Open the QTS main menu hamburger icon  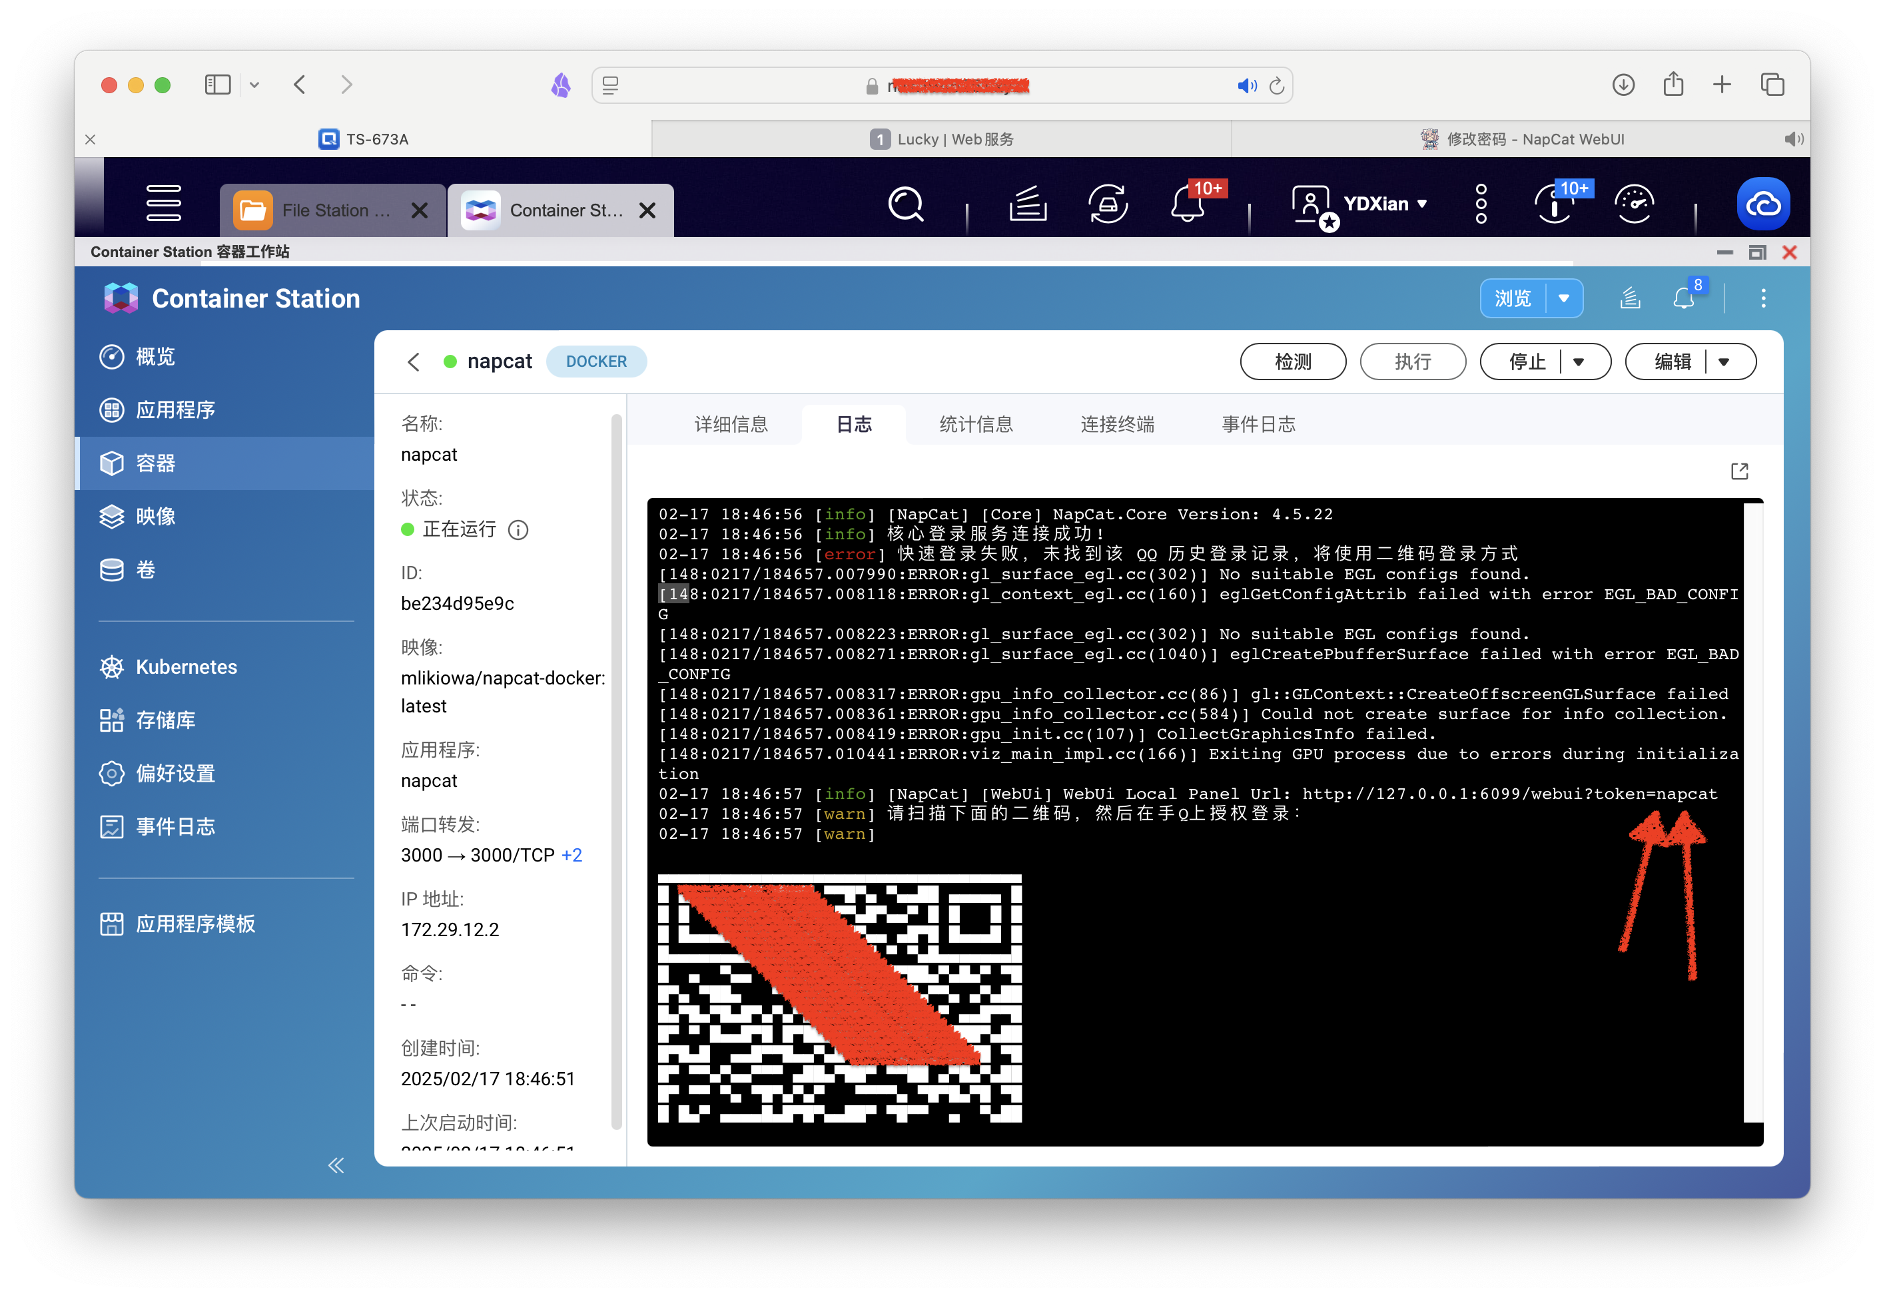point(163,203)
